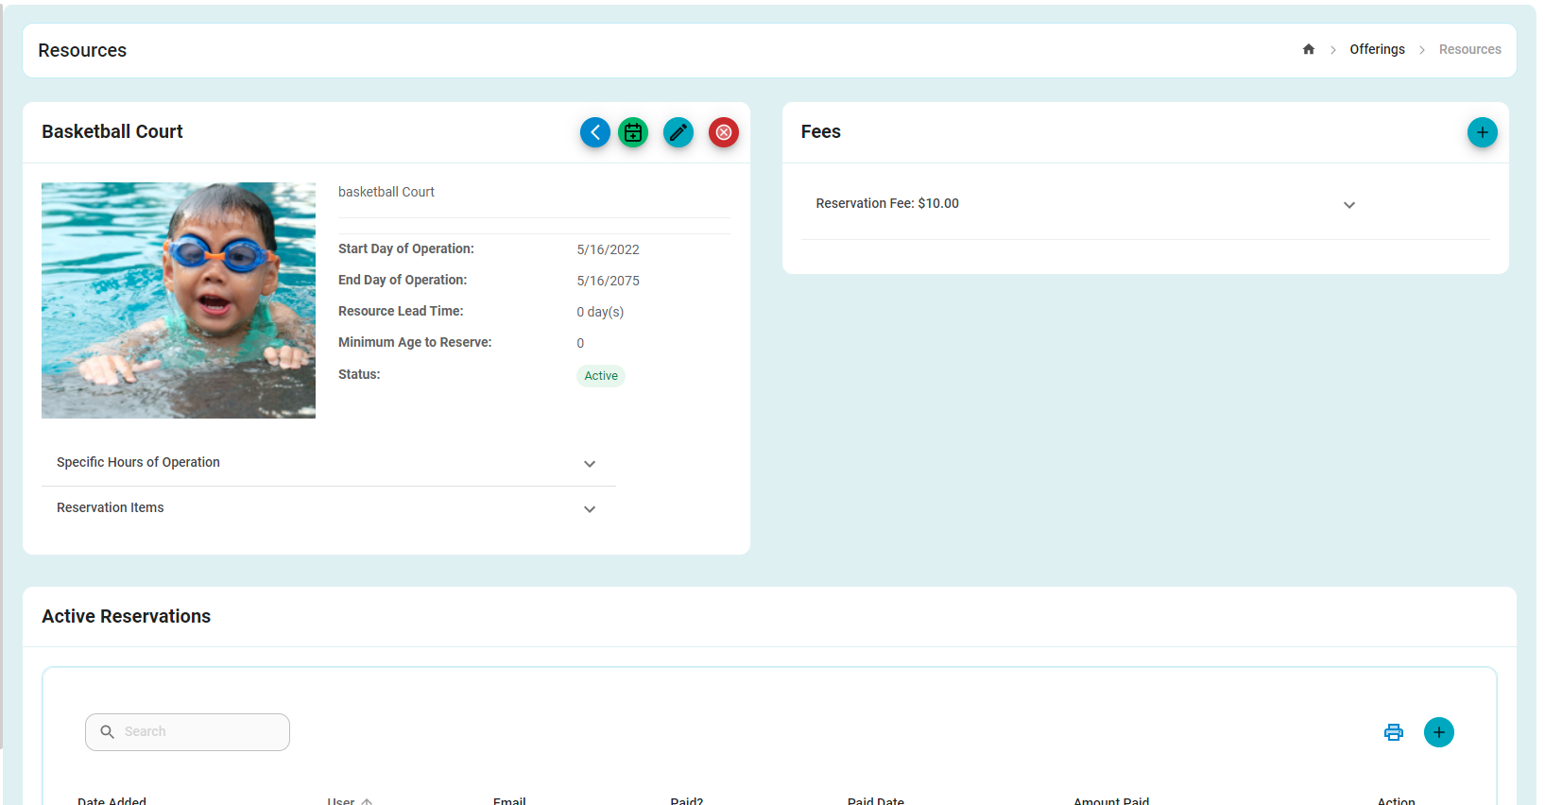The height and width of the screenshot is (805, 1545).
Task: Click the Basketball Court resource image
Action: coord(179,300)
